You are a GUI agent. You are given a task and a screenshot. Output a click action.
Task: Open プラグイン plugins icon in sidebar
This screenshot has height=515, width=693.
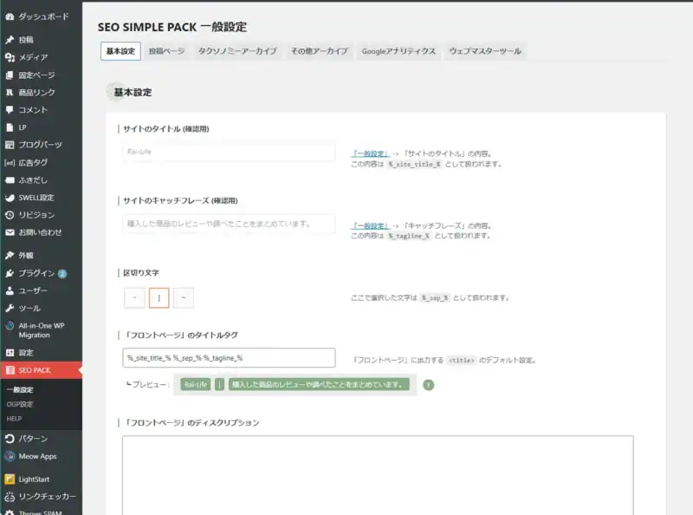pyautogui.click(x=10, y=273)
